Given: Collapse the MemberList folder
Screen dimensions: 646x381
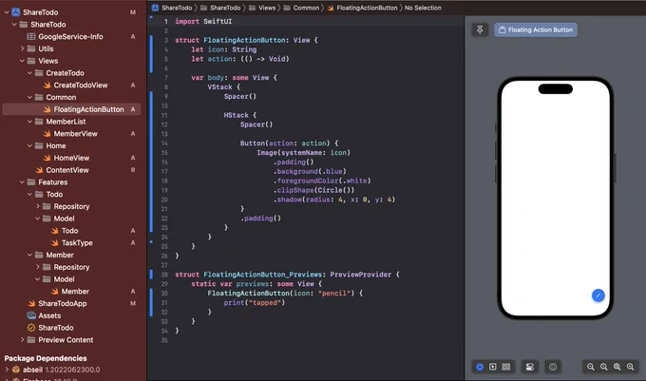Looking at the screenshot, I should point(29,122).
